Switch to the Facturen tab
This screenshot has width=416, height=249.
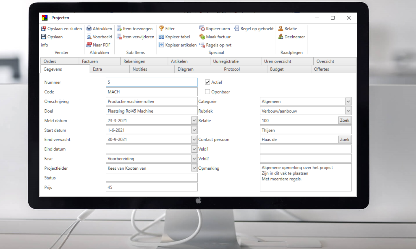click(x=99, y=61)
